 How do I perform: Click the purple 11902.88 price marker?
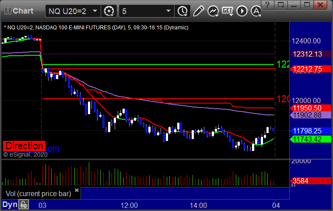(x=311, y=115)
